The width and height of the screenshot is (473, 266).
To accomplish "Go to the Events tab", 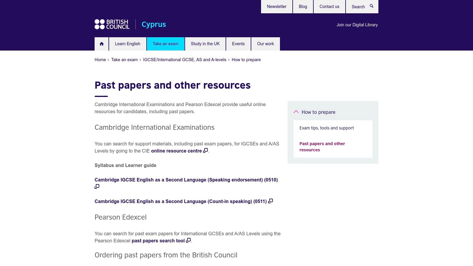I will [x=238, y=44].
